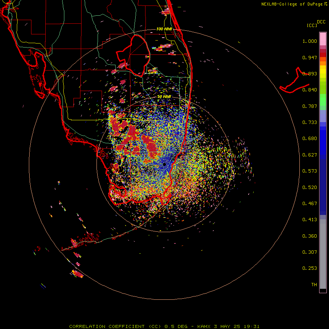Image resolution: width=329 pixels, height=329 pixels.
Task: Click the 0.253 scale value
Action: coord(310,268)
